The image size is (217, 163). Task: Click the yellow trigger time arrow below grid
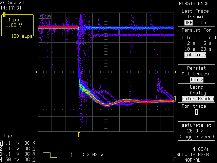(x=79, y=134)
